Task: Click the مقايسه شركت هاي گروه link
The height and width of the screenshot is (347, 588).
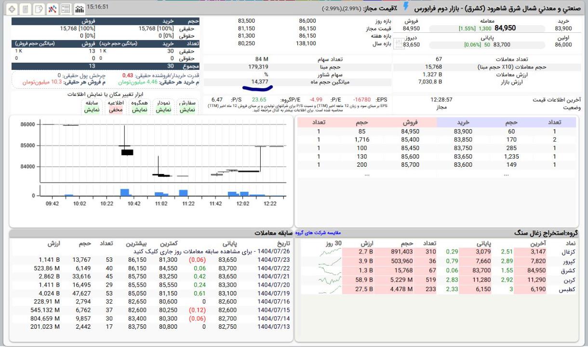Action: [318, 233]
